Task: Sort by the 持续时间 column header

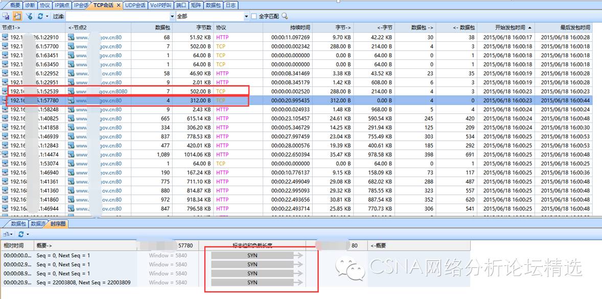Action: click(x=288, y=28)
